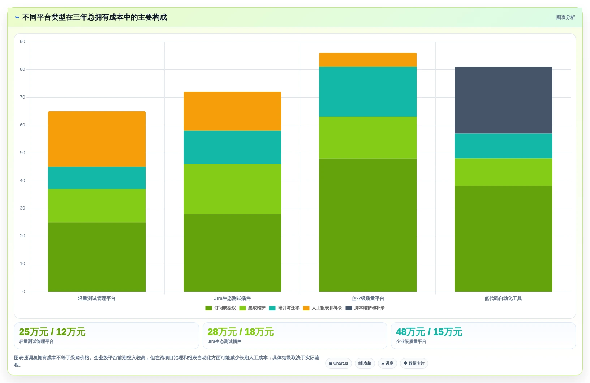This screenshot has height=383, width=590.
Task: Click the 脚本维护和补录 legend label
Action: [369, 308]
